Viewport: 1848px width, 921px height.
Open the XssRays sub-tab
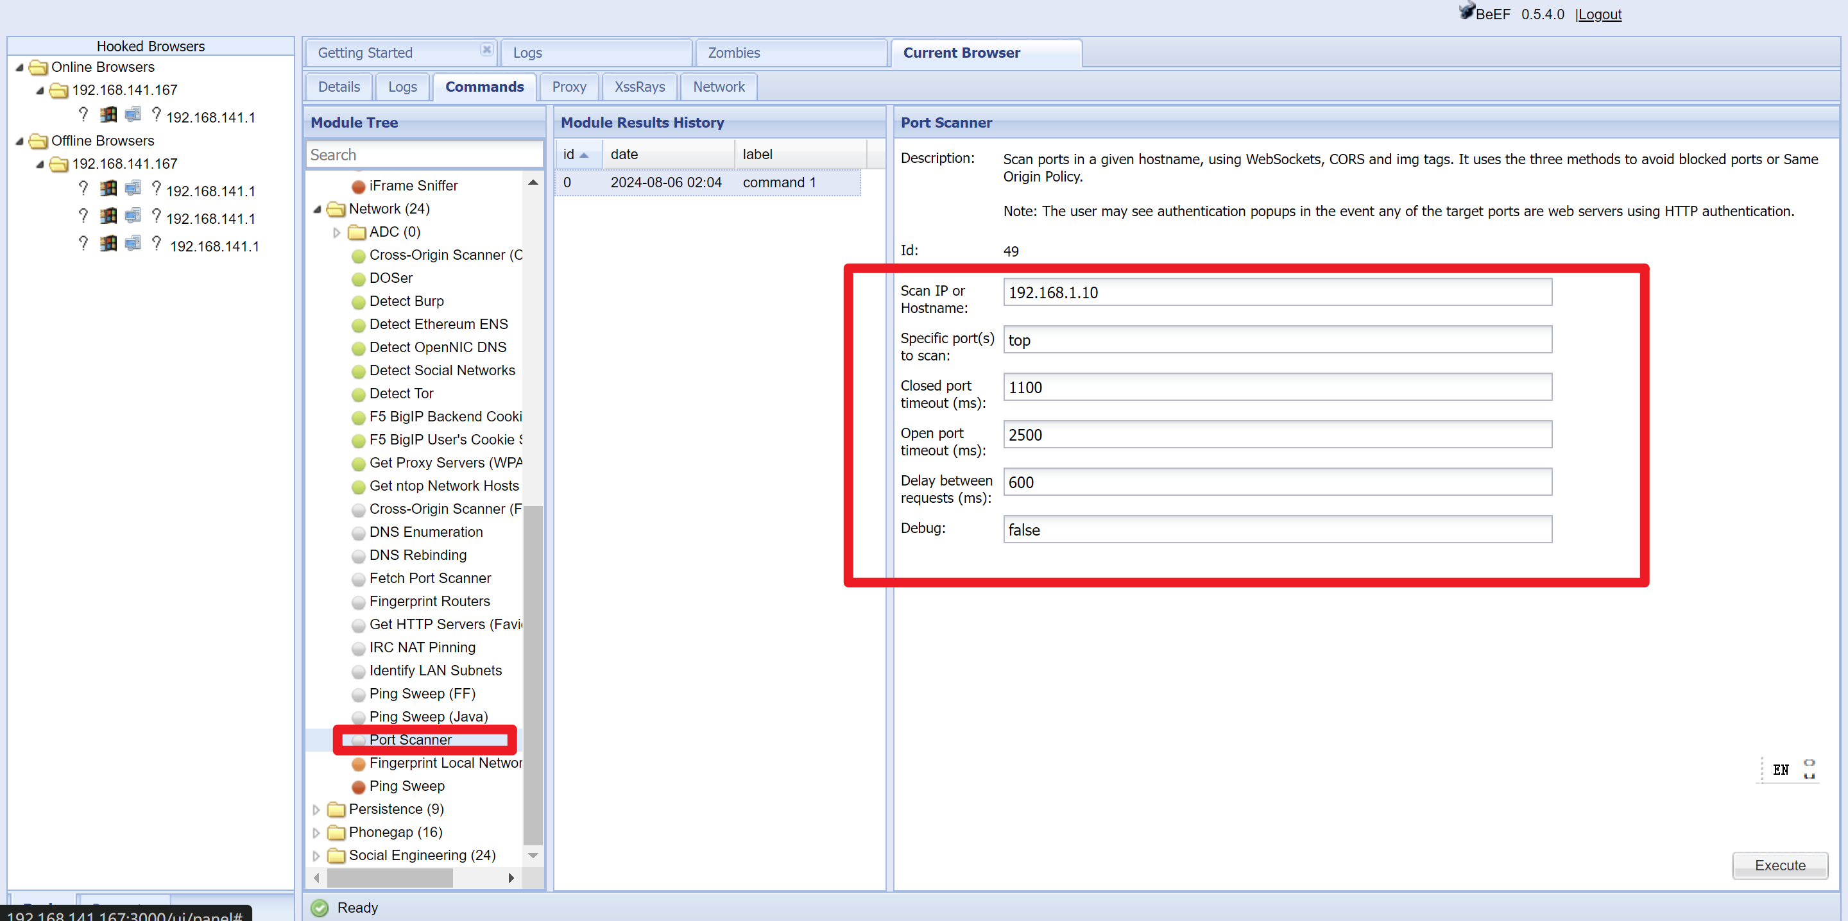[639, 87]
